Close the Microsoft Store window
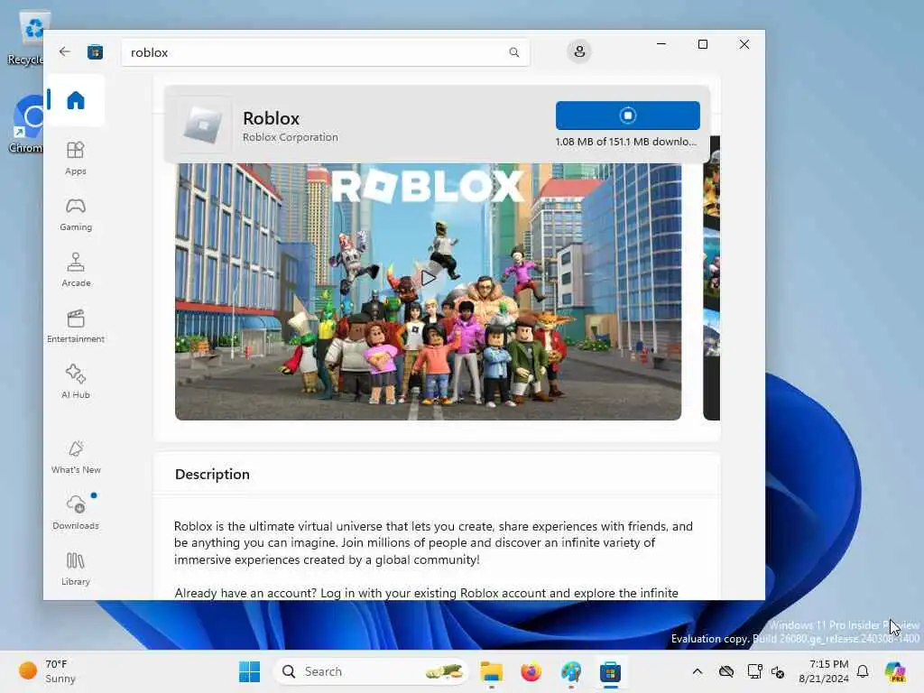Screen dimensions: 924x693 [744, 44]
